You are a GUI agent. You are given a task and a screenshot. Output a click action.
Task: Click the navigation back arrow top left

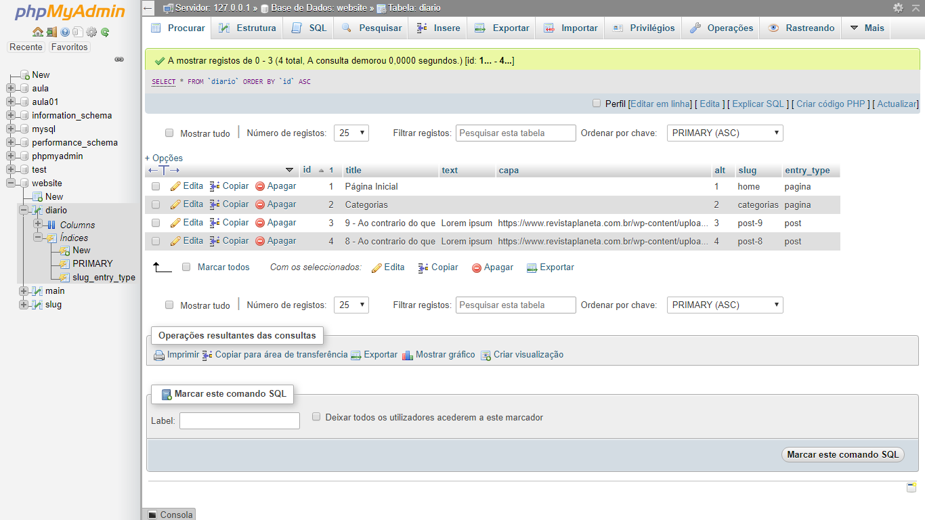[148, 8]
